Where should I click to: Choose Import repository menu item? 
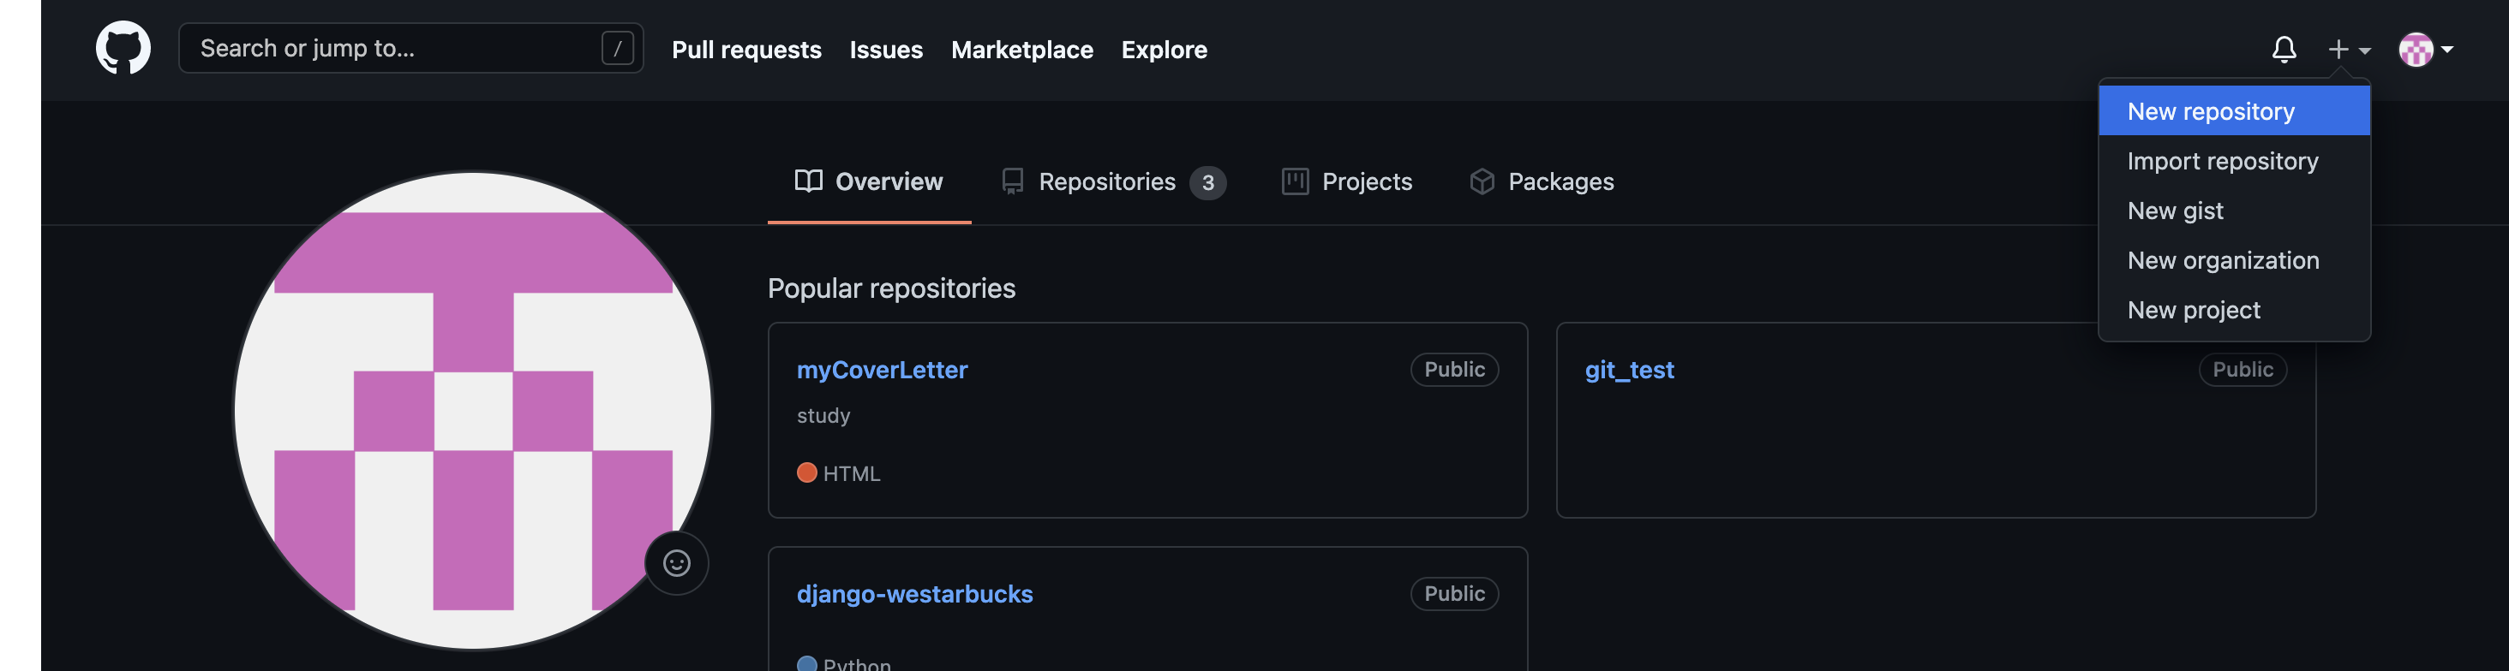(2222, 160)
